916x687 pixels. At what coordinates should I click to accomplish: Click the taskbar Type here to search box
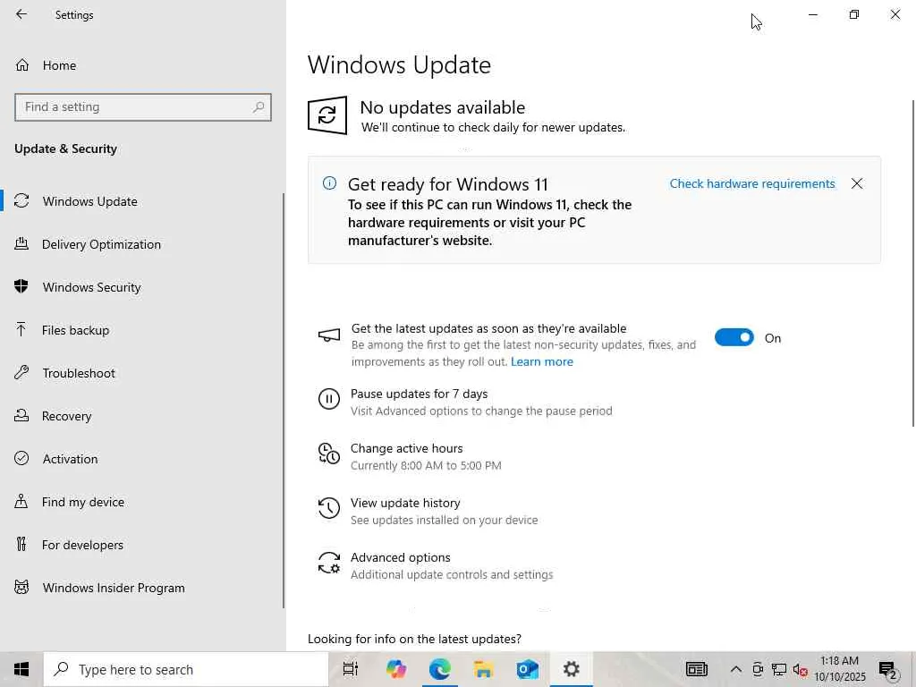click(x=186, y=669)
